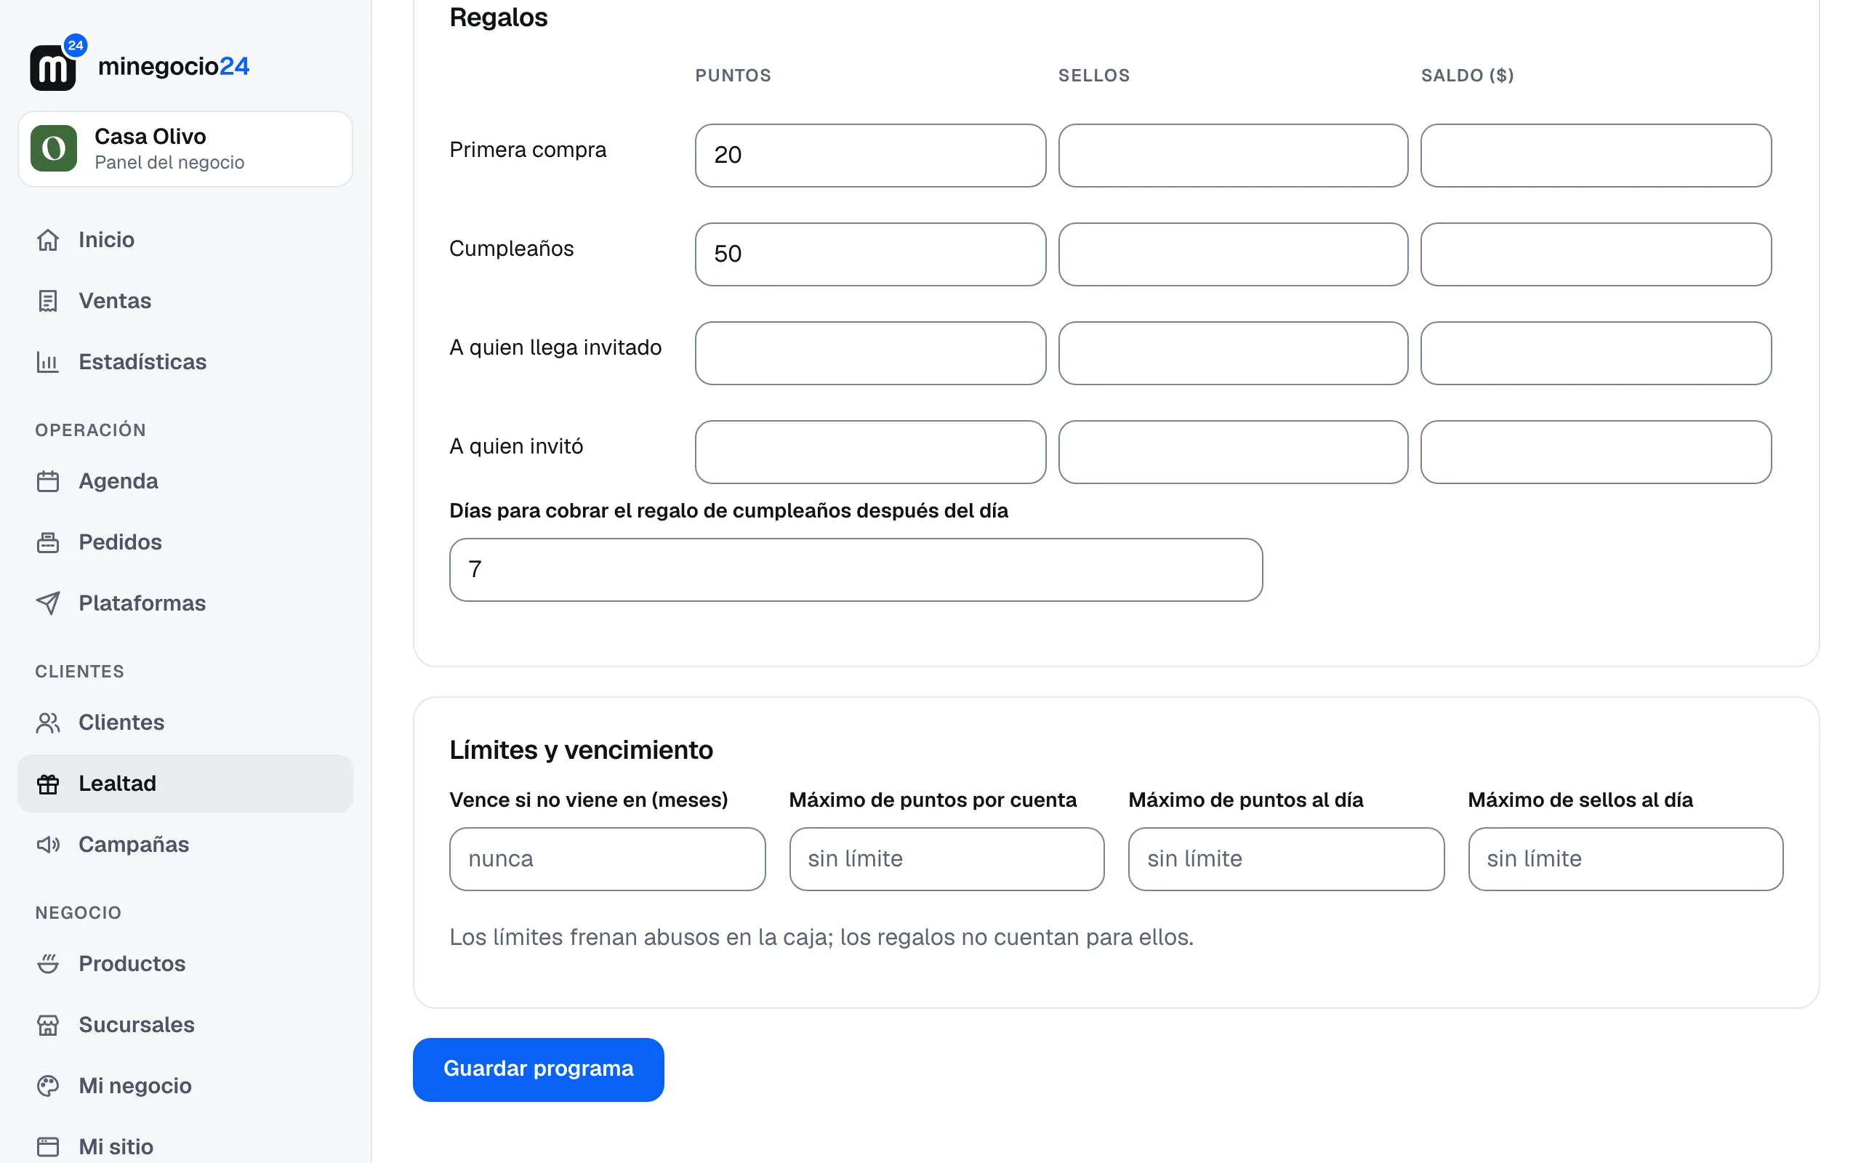
Task: Click A quien invitó sellos field
Action: [x=1234, y=452]
